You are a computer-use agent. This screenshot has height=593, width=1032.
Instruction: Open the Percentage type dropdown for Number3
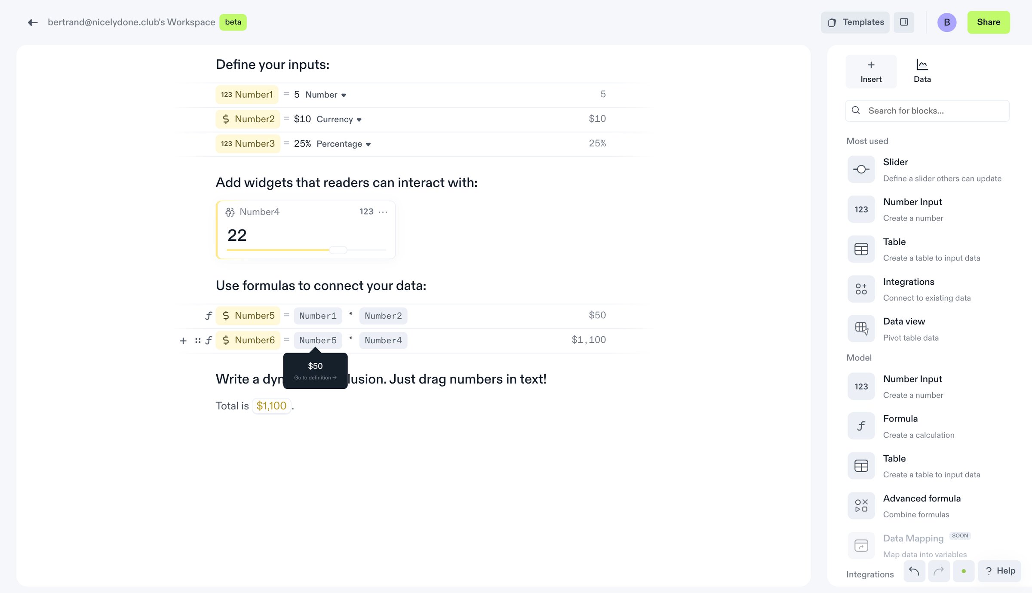tap(344, 144)
